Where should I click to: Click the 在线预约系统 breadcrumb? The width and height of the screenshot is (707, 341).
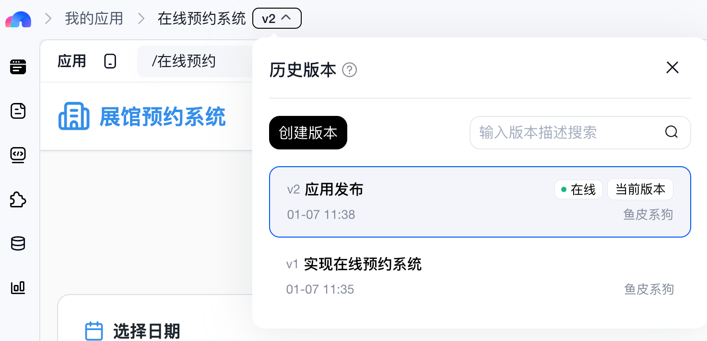[201, 19]
